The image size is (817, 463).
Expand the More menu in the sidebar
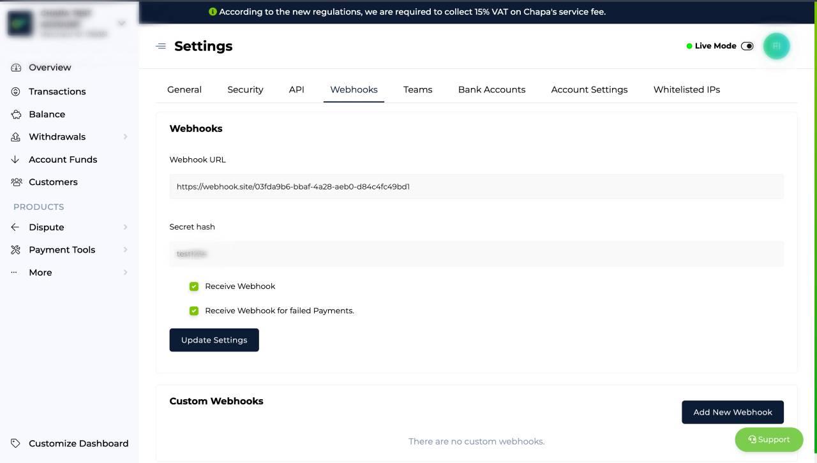pos(125,272)
